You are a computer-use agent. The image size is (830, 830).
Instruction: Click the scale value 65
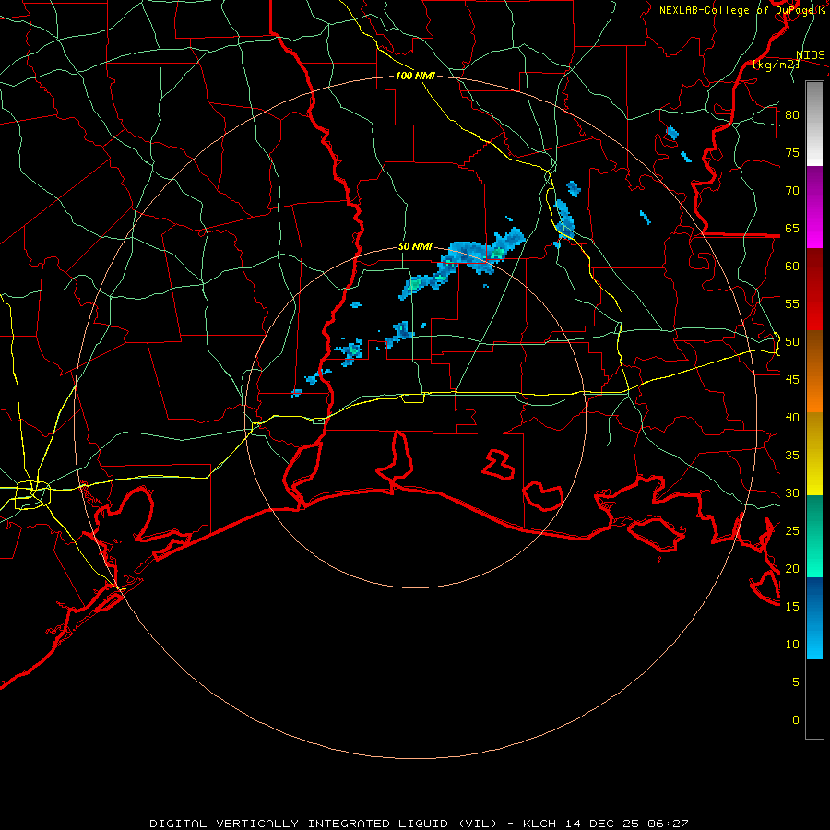coord(792,229)
